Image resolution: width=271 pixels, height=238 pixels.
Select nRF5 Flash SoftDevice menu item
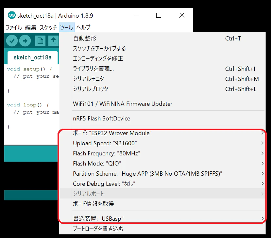pyautogui.click(x=162, y=119)
